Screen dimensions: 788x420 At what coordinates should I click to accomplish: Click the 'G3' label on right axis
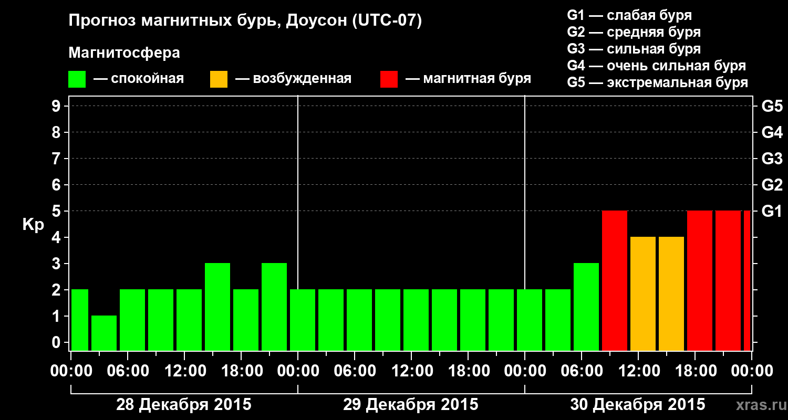coord(772,159)
